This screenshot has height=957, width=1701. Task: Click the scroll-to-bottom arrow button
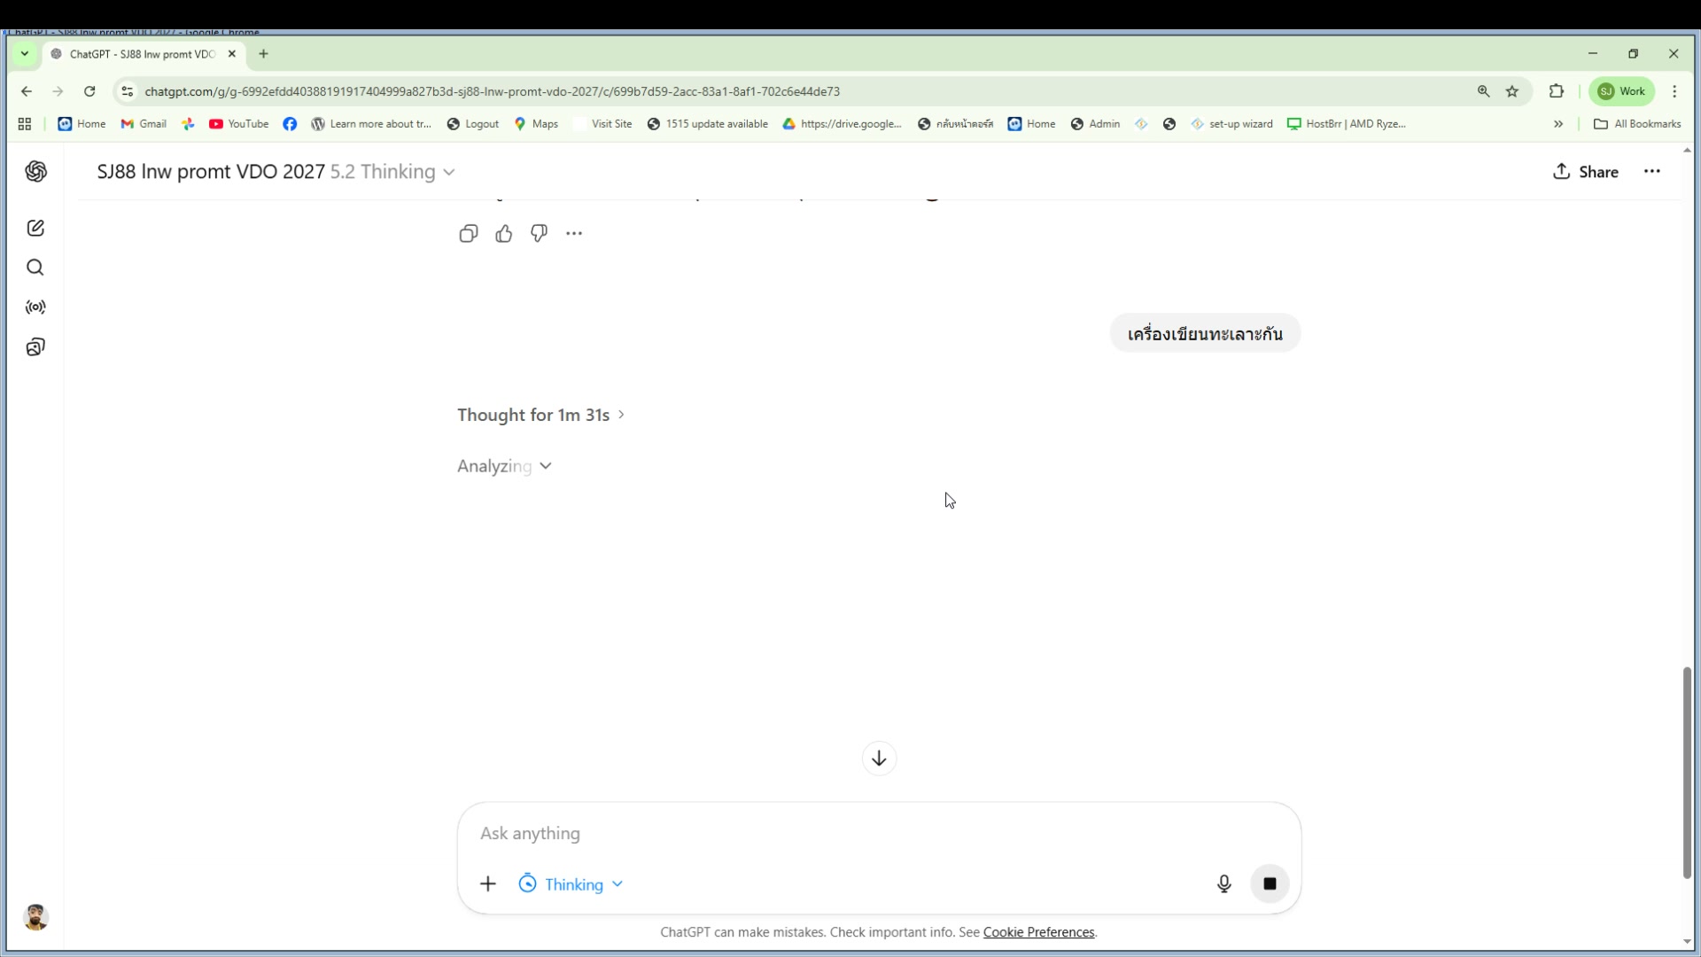879,759
